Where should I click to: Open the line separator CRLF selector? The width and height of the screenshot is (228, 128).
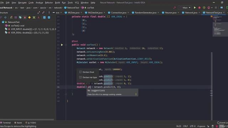185,126
